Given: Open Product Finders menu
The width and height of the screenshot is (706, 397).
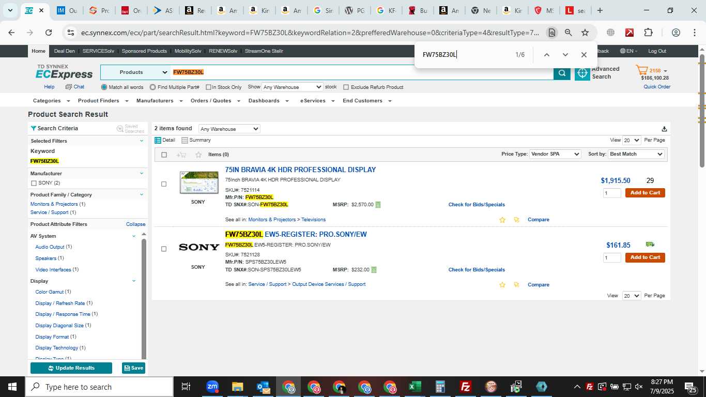Looking at the screenshot, I should click(x=102, y=101).
